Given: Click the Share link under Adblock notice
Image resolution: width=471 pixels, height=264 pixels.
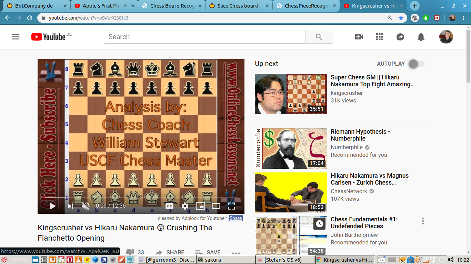Looking at the screenshot, I should 235,218.
